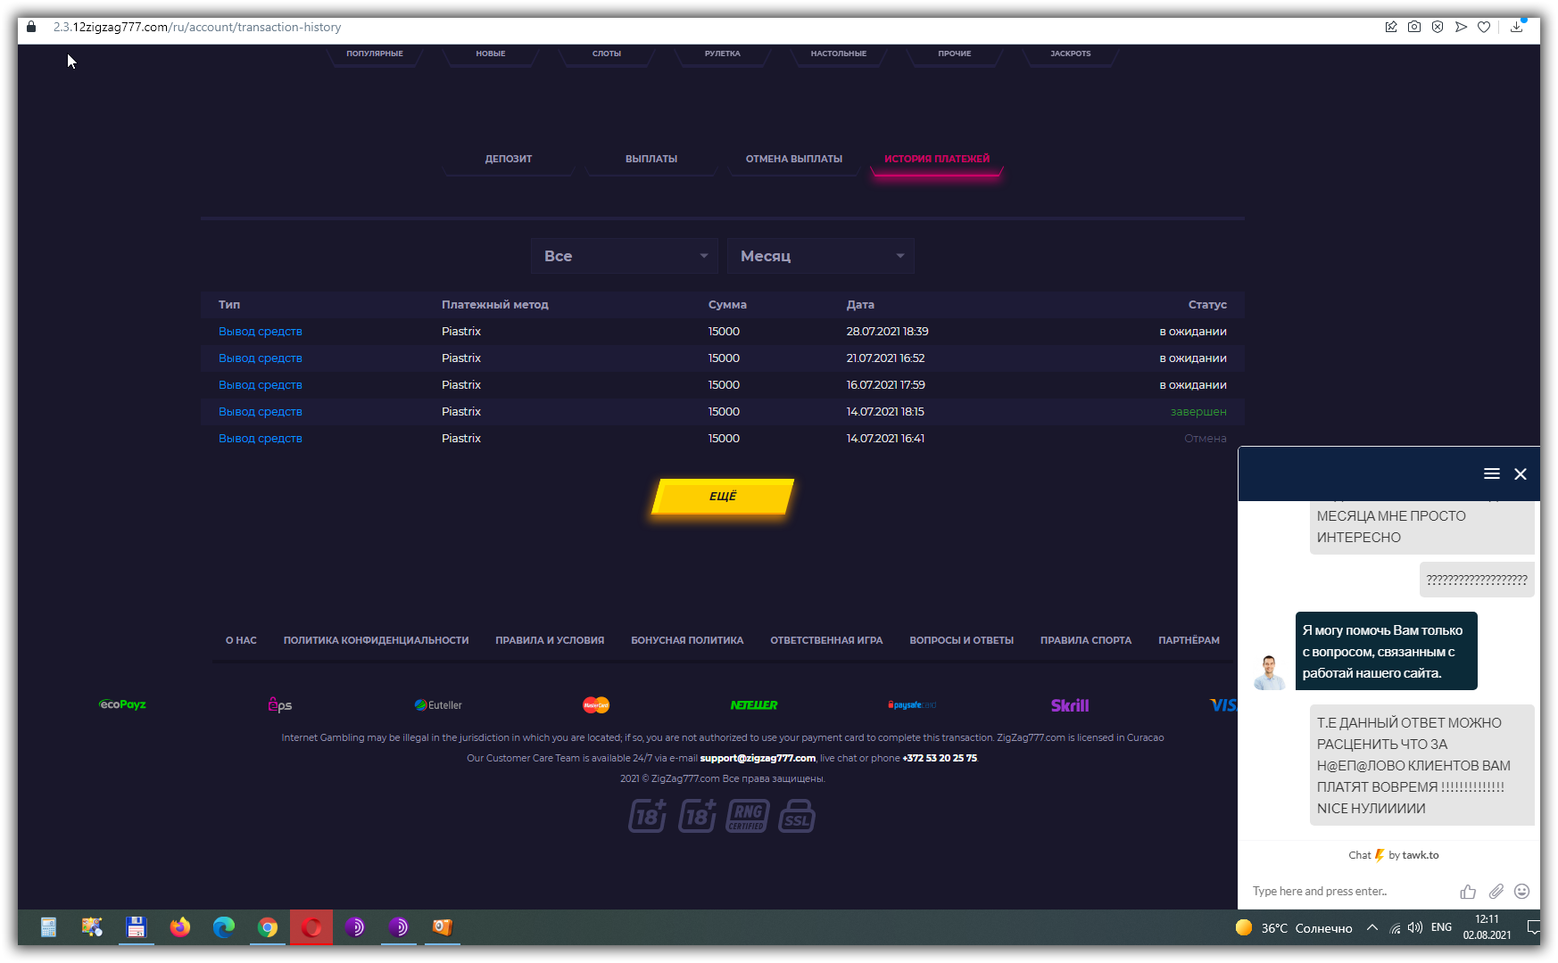Click the ad blocker shield icon
Viewport: 1558px width, 963px height.
point(1438,27)
